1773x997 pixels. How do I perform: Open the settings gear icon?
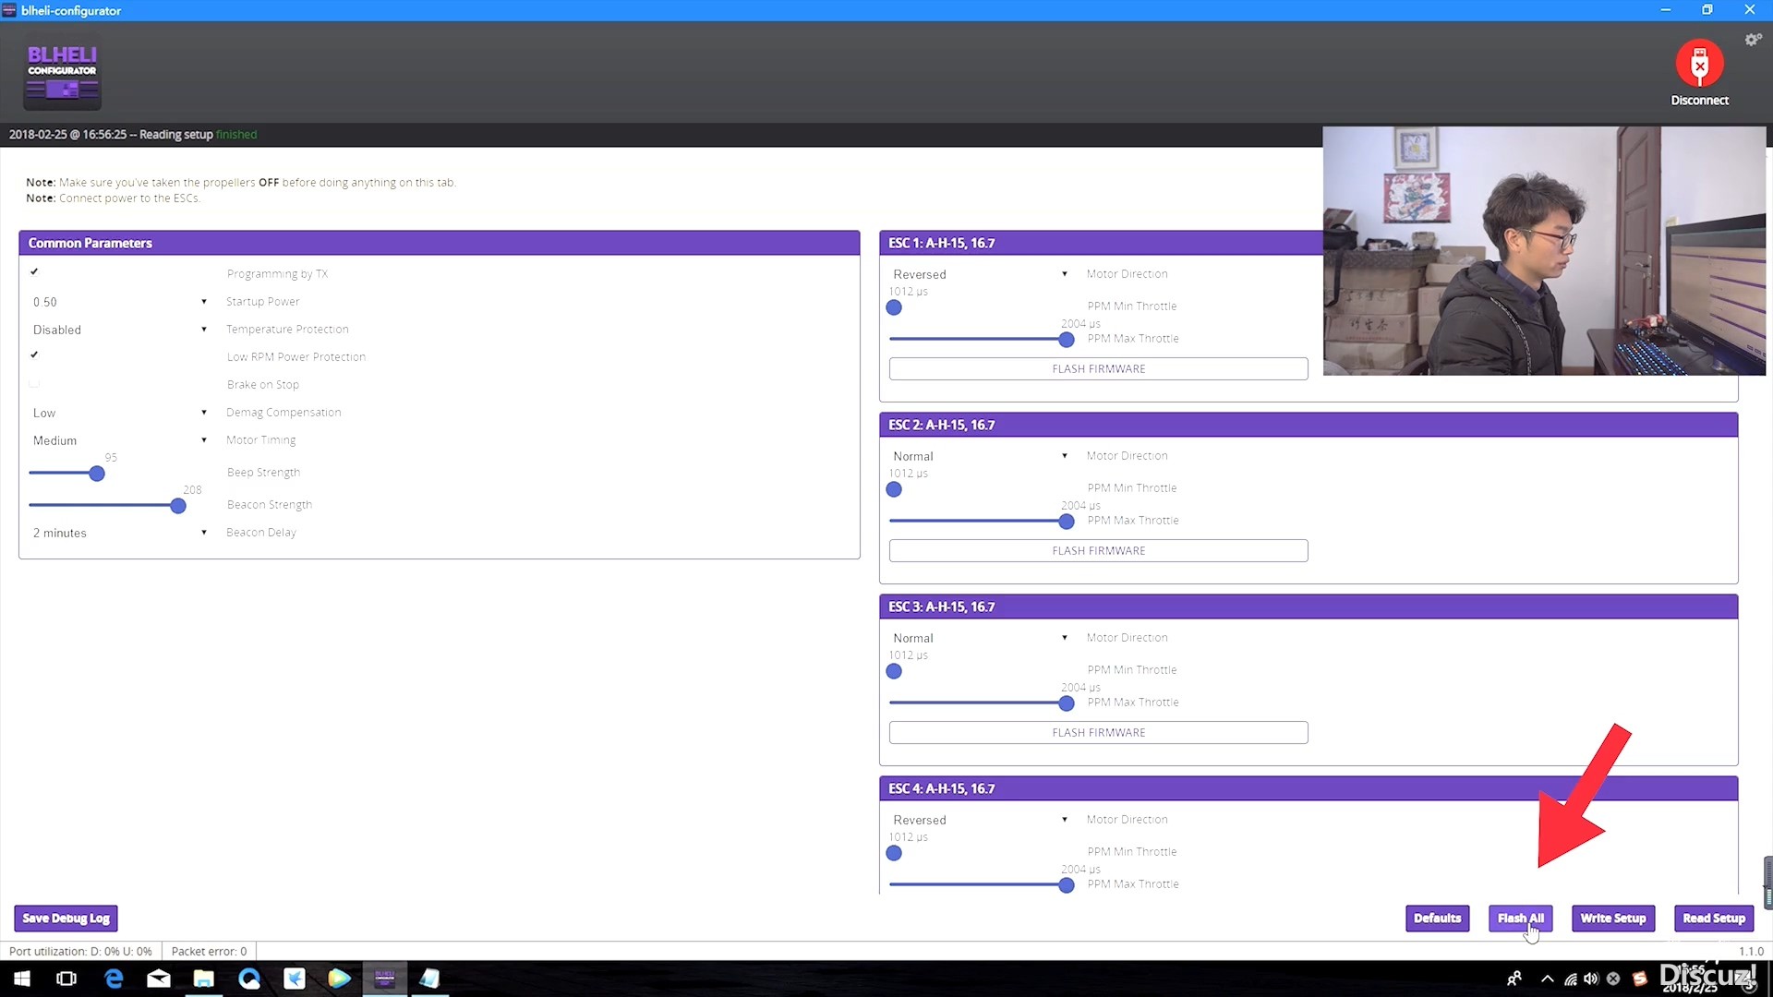click(x=1753, y=40)
